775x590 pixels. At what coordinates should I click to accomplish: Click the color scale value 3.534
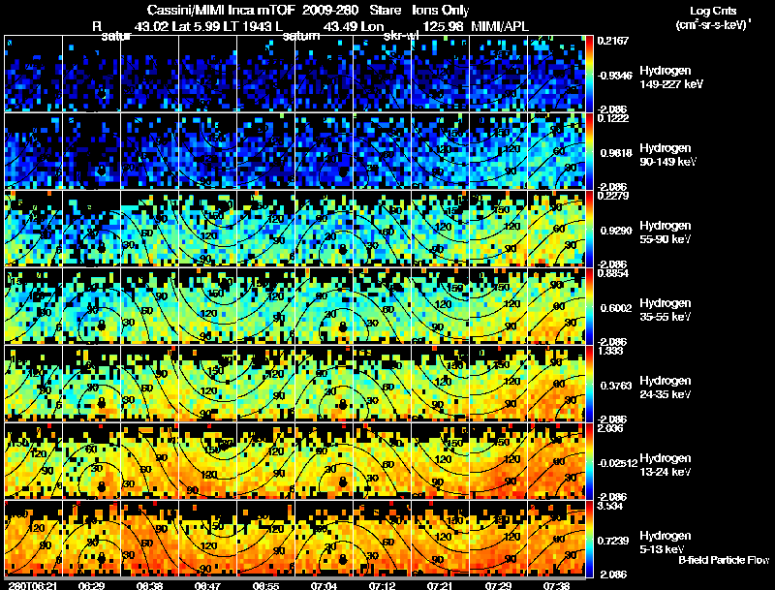pos(610,506)
